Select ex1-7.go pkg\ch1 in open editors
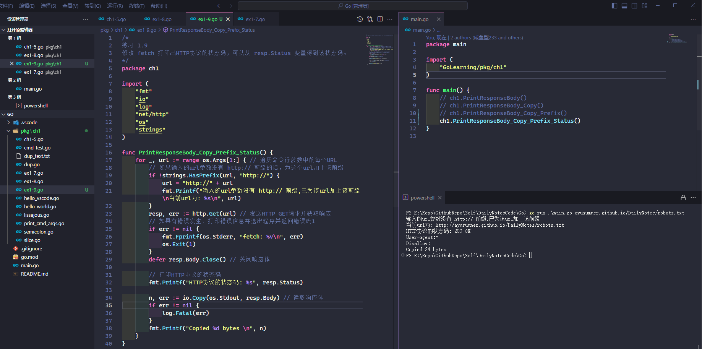Image resolution: width=702 pixels, height=349 pixels. (x=47, y=72)
